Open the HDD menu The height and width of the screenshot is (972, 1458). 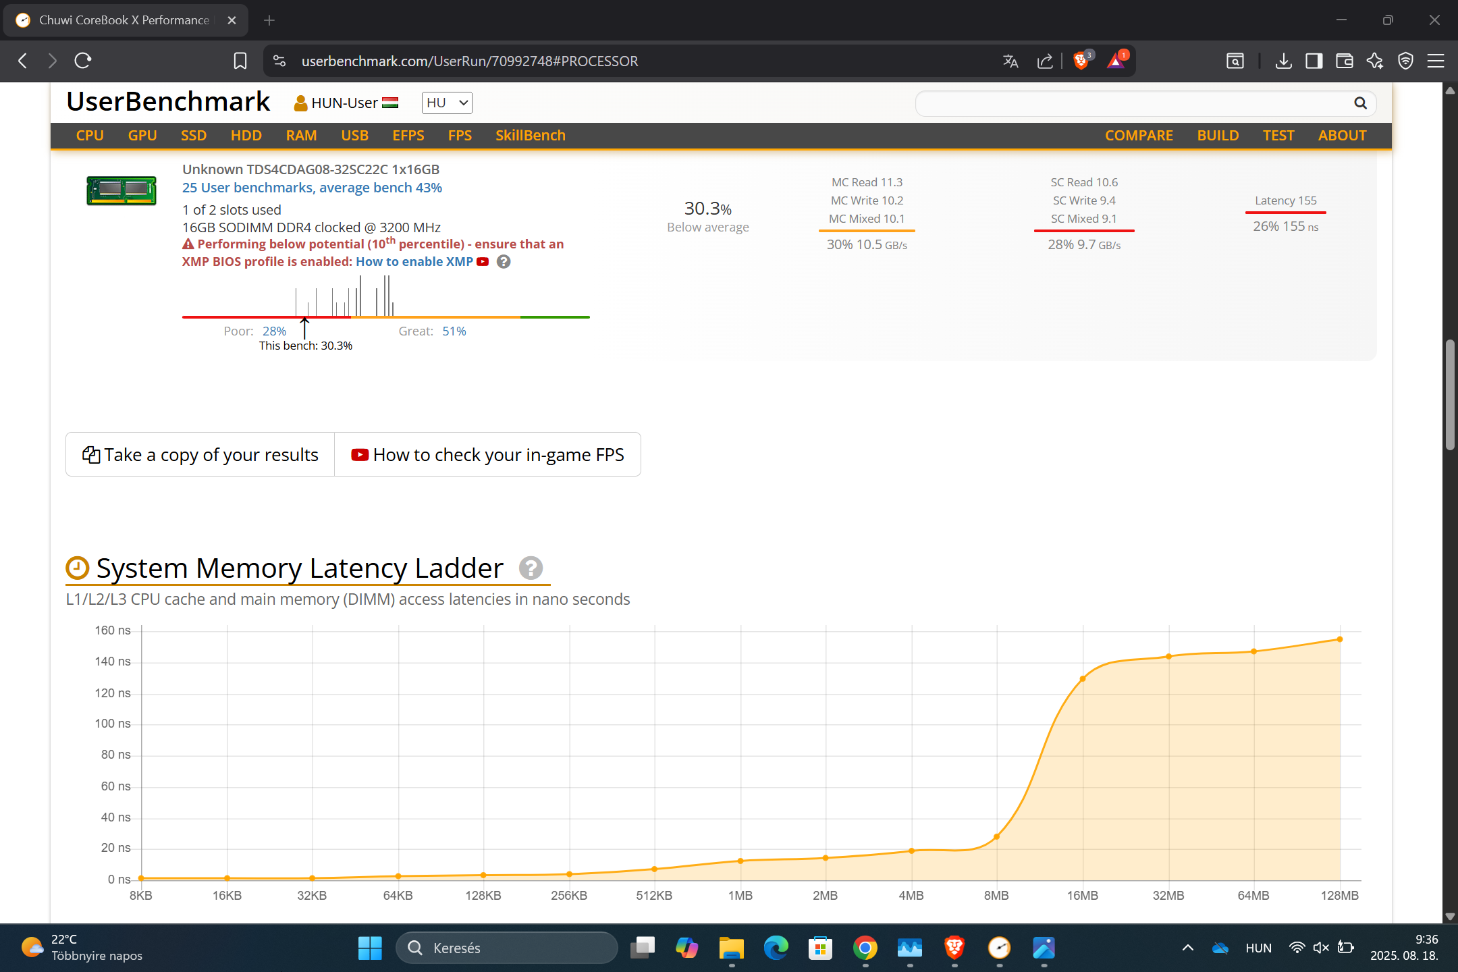tap(246, 136)
